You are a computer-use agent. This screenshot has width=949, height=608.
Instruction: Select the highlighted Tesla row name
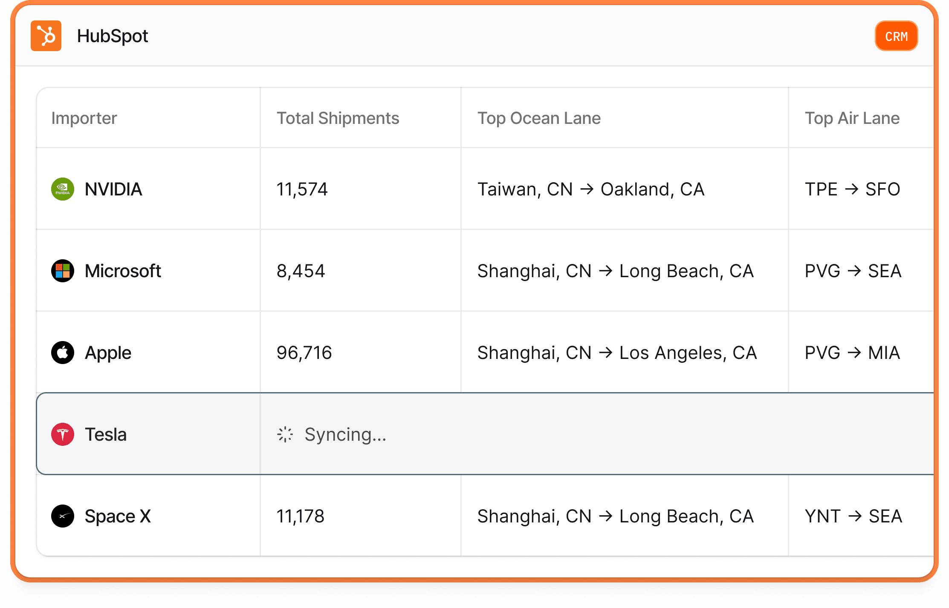click(106, 434)
